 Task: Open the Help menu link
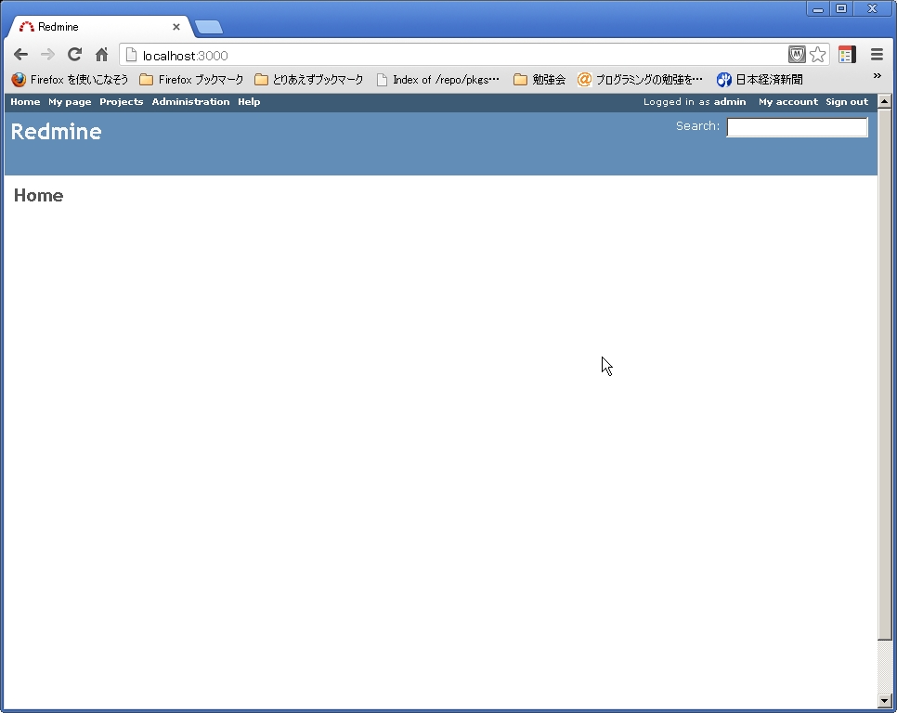(x=249, y=102)
